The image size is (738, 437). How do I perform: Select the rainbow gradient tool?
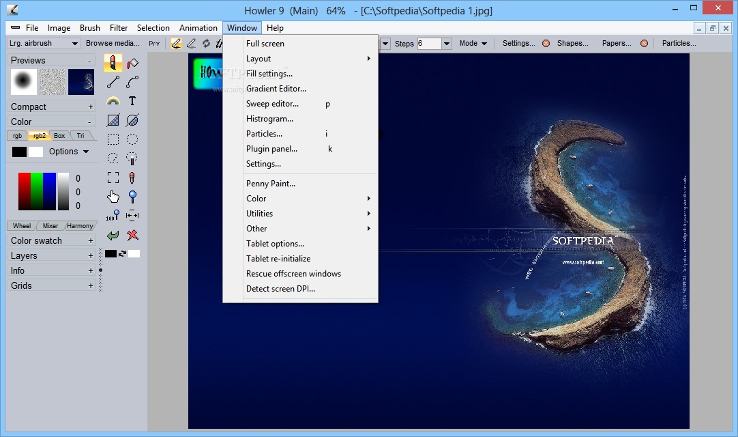[113, 101]
